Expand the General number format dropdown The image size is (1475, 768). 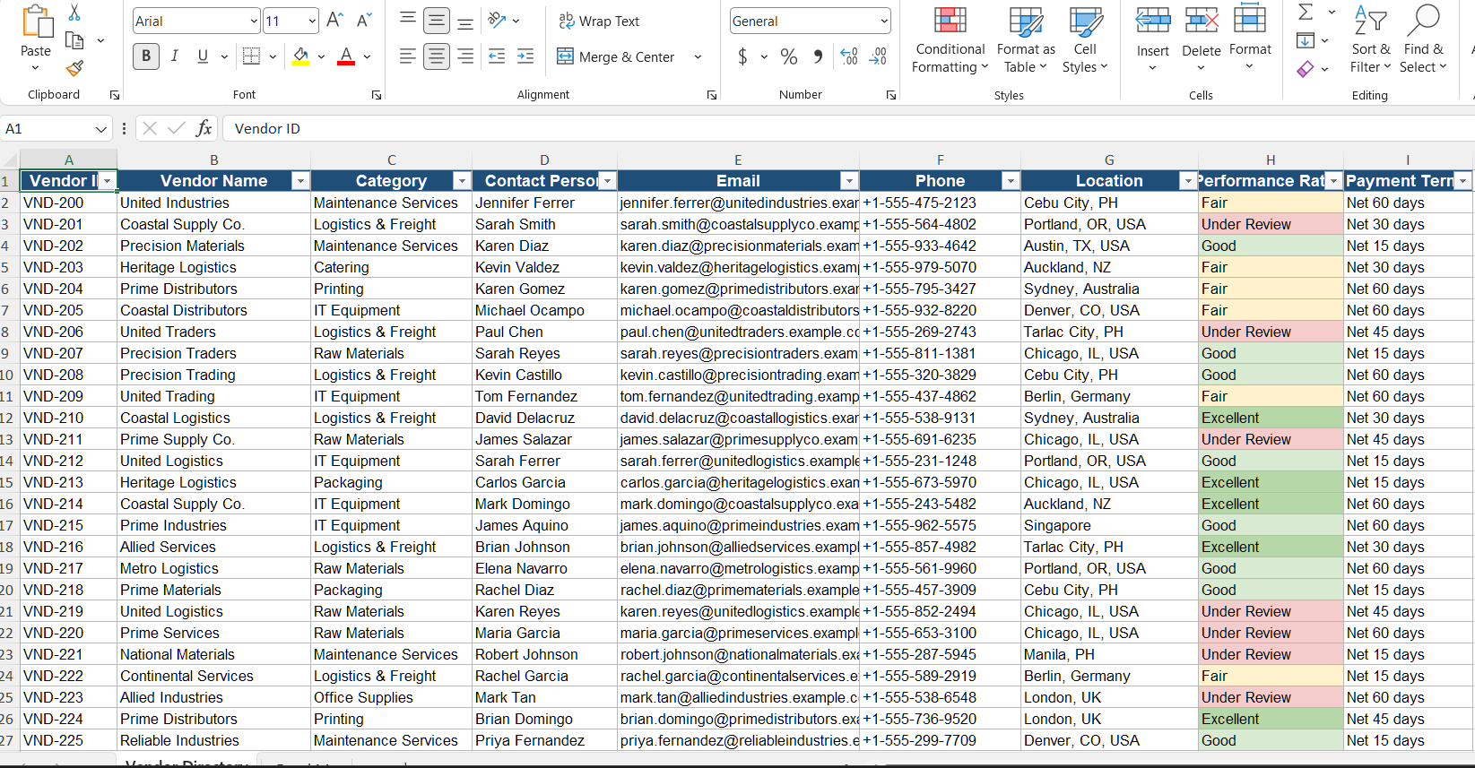[x=884, y=21]
